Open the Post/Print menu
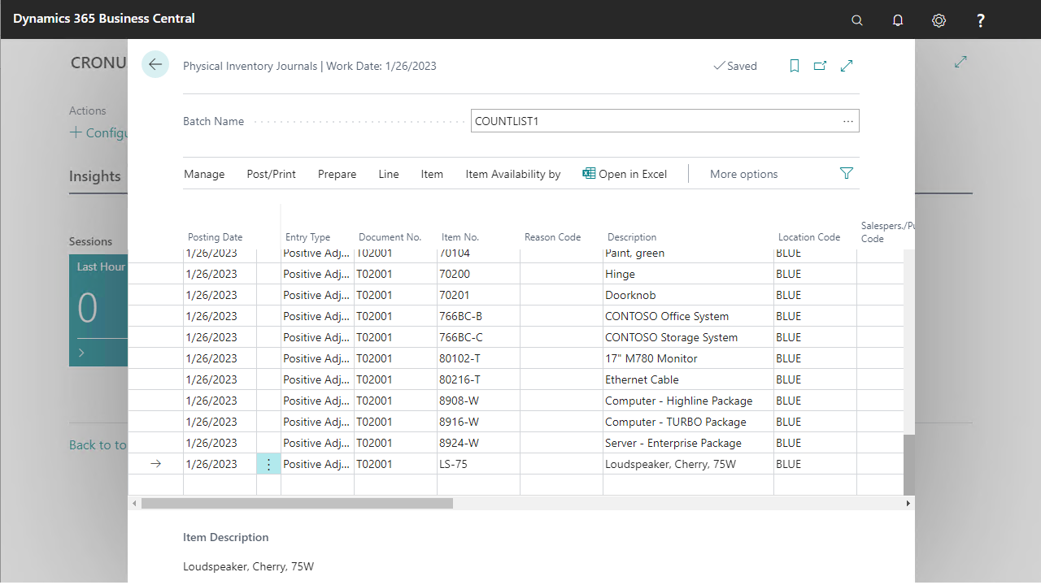 pyautogui.click(x=272, y=174)
